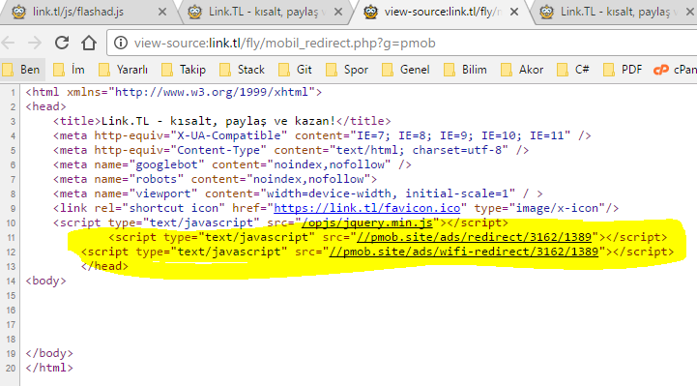This screenshot has height=386, width=697.
Task: Open the Genel bookmarks folder
Action: (406, 70)
